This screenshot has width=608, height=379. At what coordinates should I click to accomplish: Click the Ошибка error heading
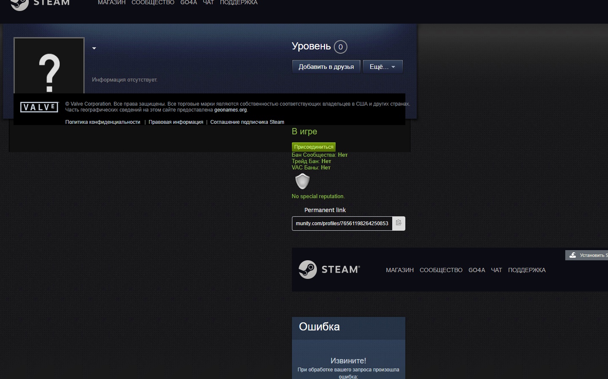(x=319, y=327)
